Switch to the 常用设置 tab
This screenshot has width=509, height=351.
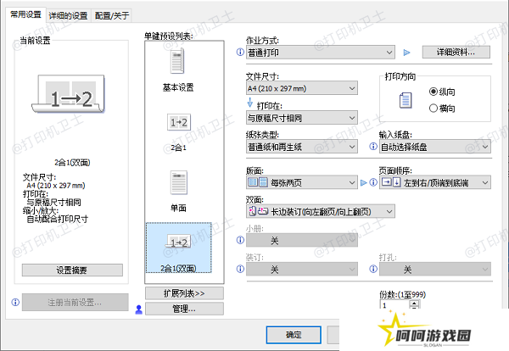(x=25, y=14)
